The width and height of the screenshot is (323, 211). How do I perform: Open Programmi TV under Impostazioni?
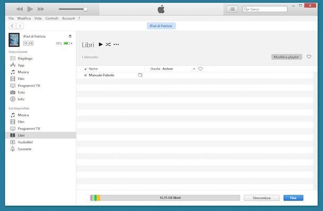pos(29,85)
